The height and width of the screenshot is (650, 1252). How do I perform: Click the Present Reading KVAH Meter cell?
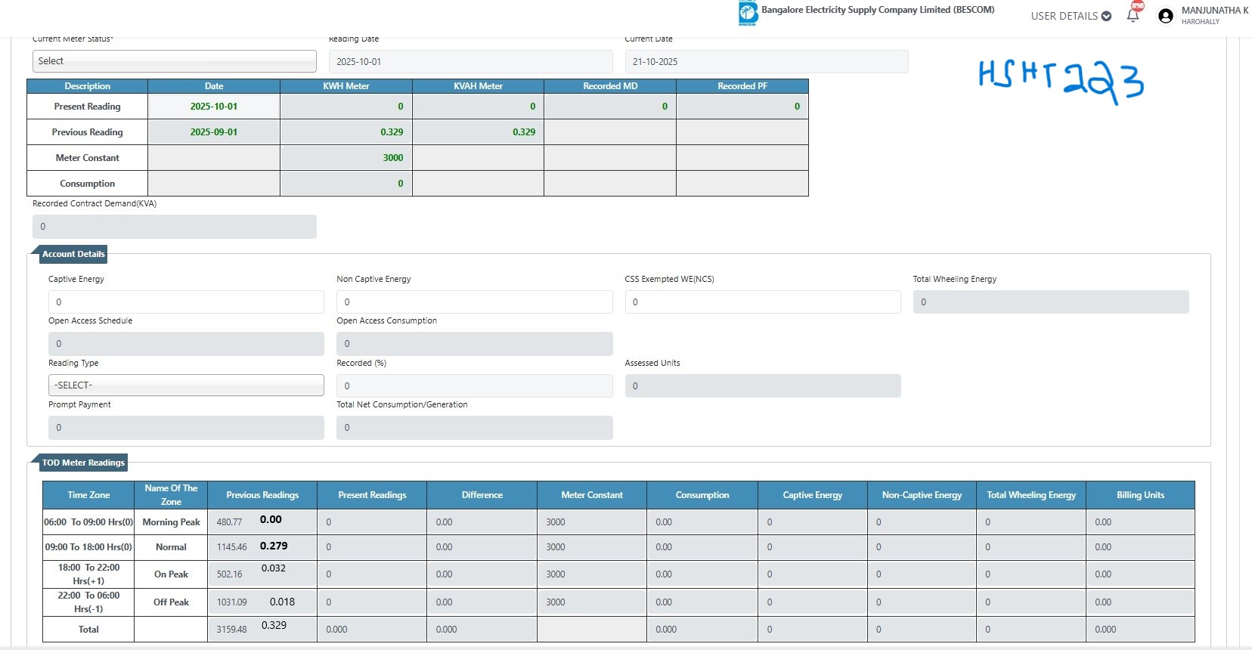tap(478, 107)
